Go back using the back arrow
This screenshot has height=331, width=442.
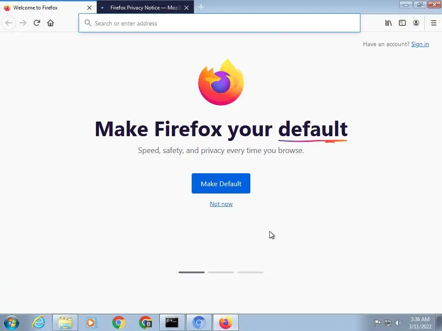click(x=9, y=23)
